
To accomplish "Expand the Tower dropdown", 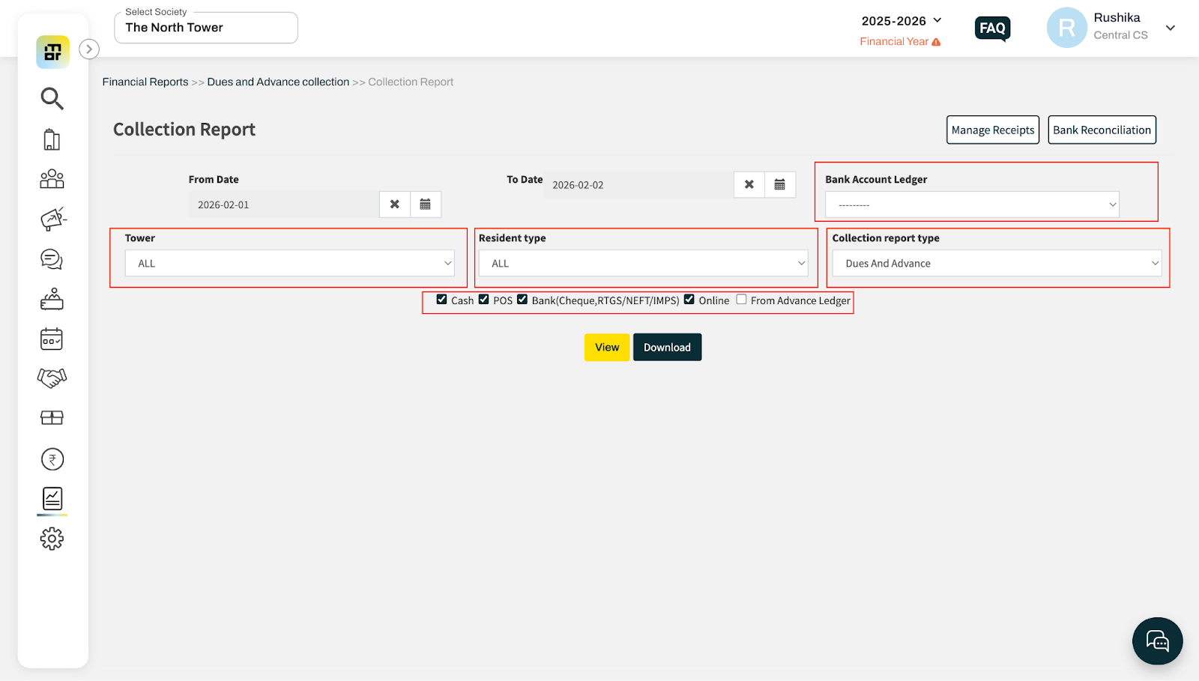I will point(289,264).
